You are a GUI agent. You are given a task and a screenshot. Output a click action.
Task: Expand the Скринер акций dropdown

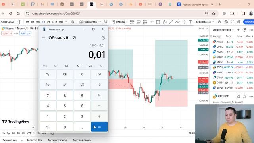(12, 140)
